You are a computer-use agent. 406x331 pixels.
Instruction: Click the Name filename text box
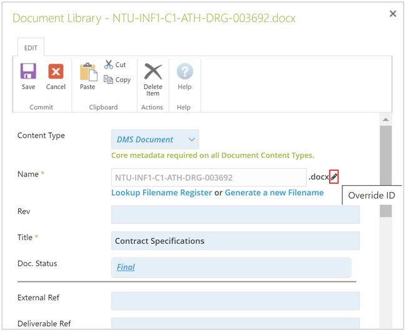209,178
